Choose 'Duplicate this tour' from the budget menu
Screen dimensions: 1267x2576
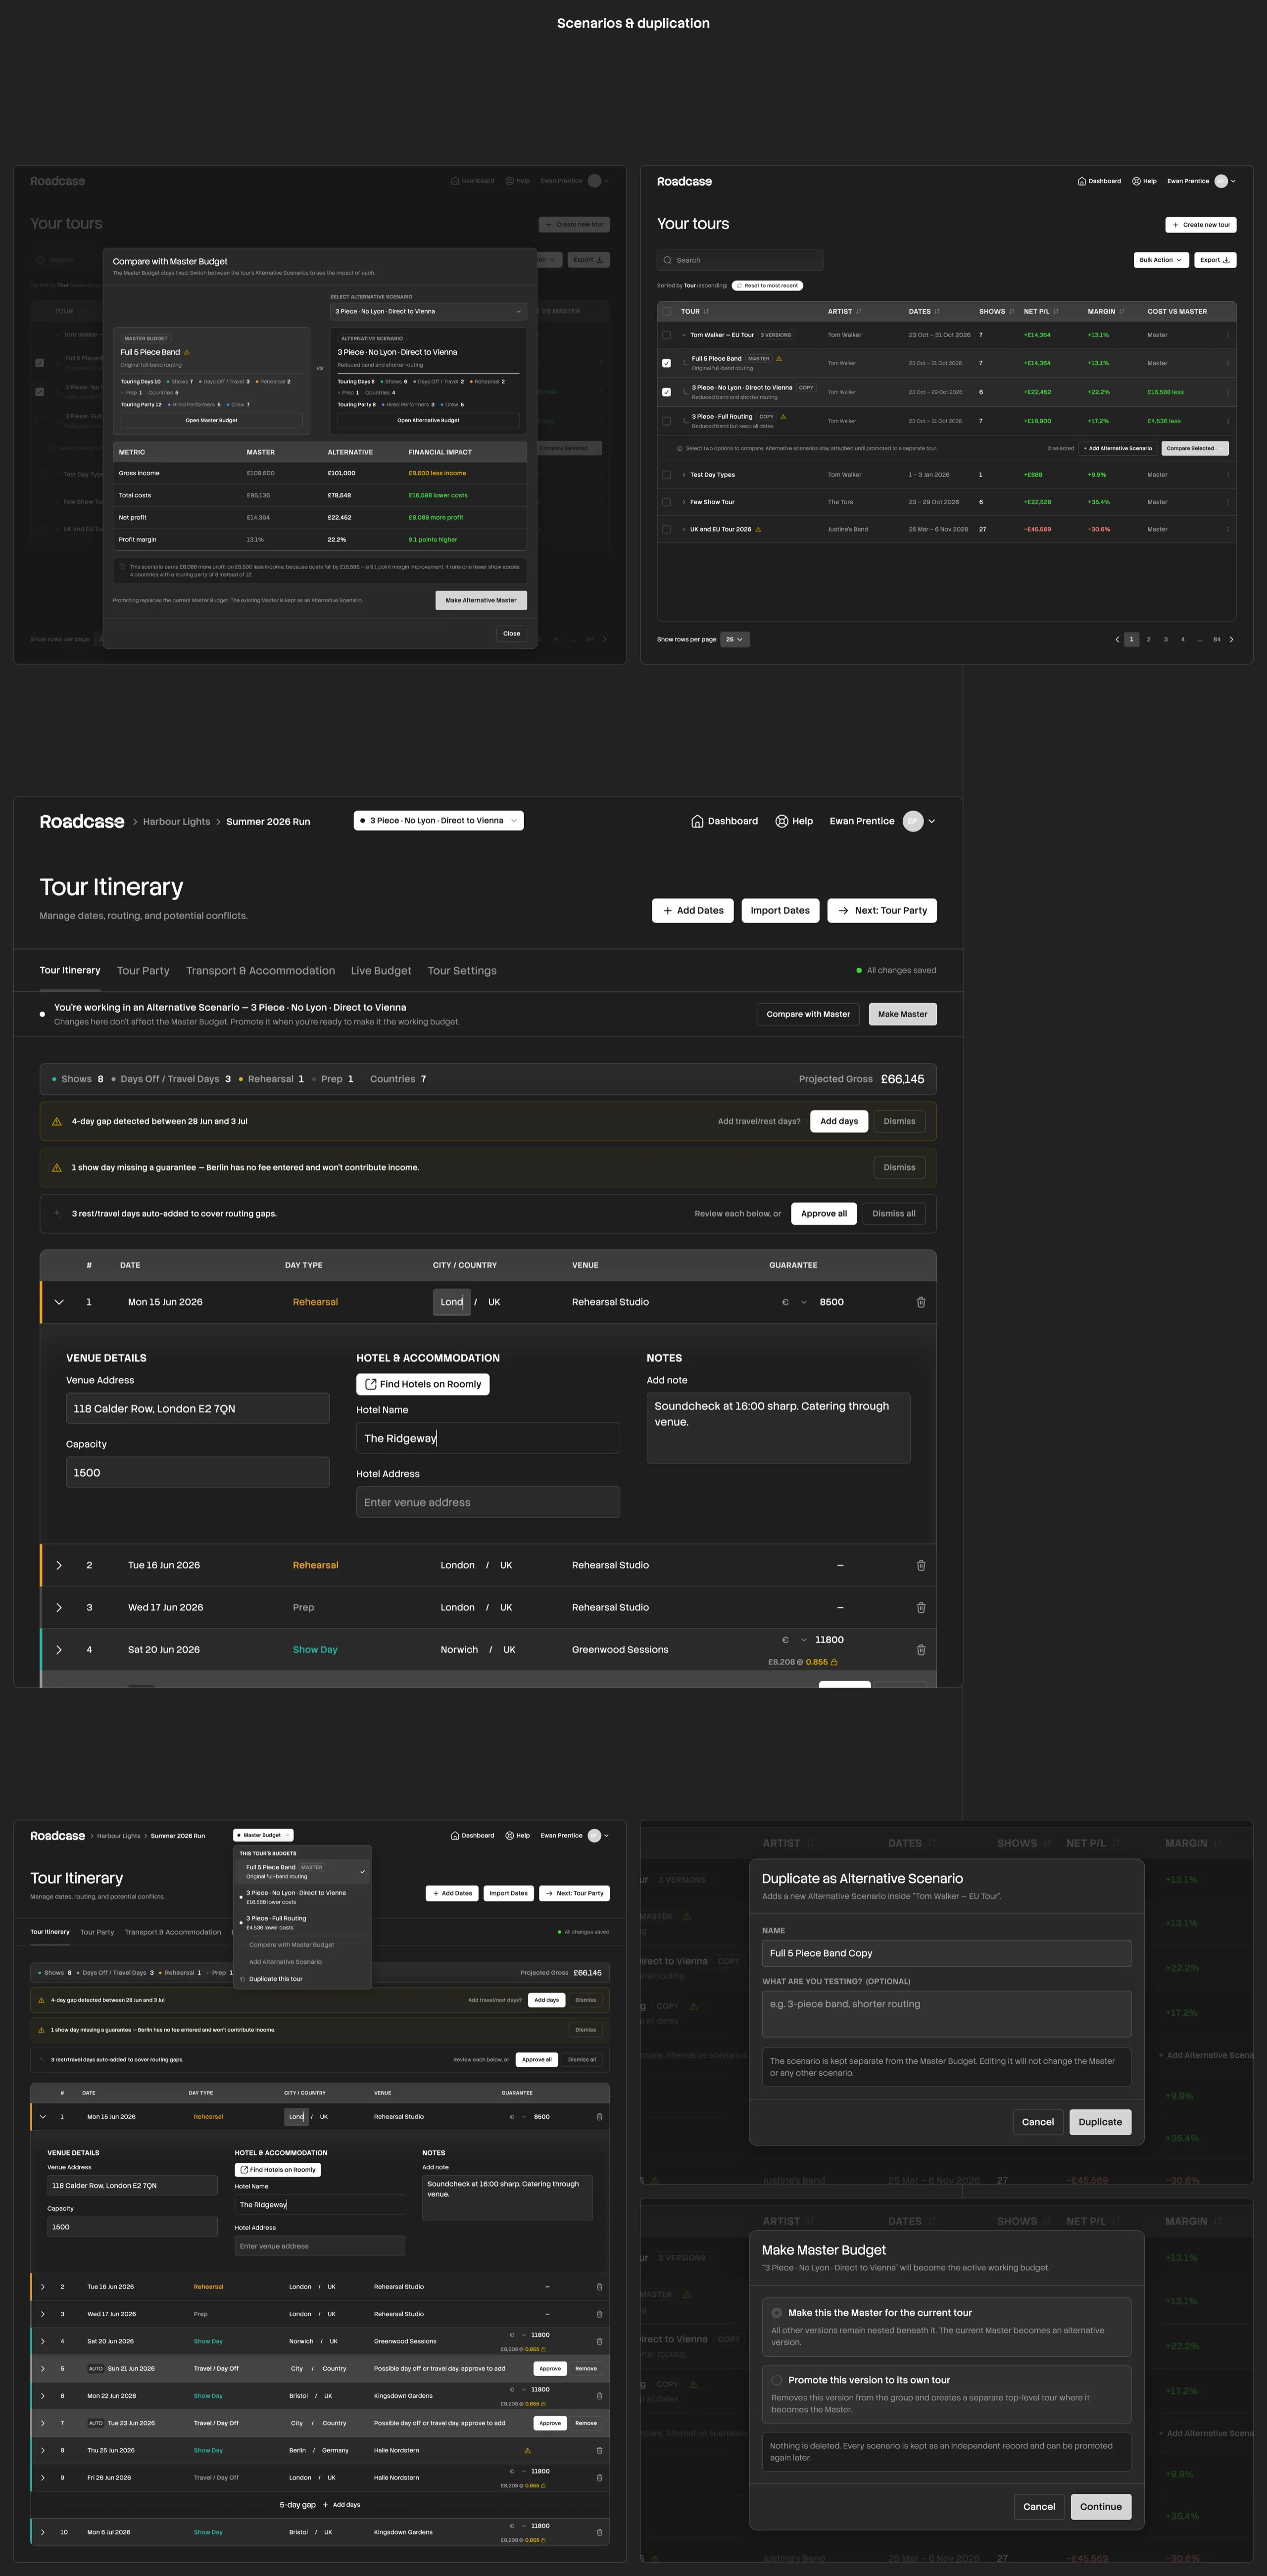(303, 1979)
